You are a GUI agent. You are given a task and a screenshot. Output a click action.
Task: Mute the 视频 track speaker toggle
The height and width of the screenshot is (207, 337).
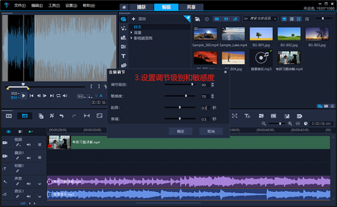(x=28, y=145)
